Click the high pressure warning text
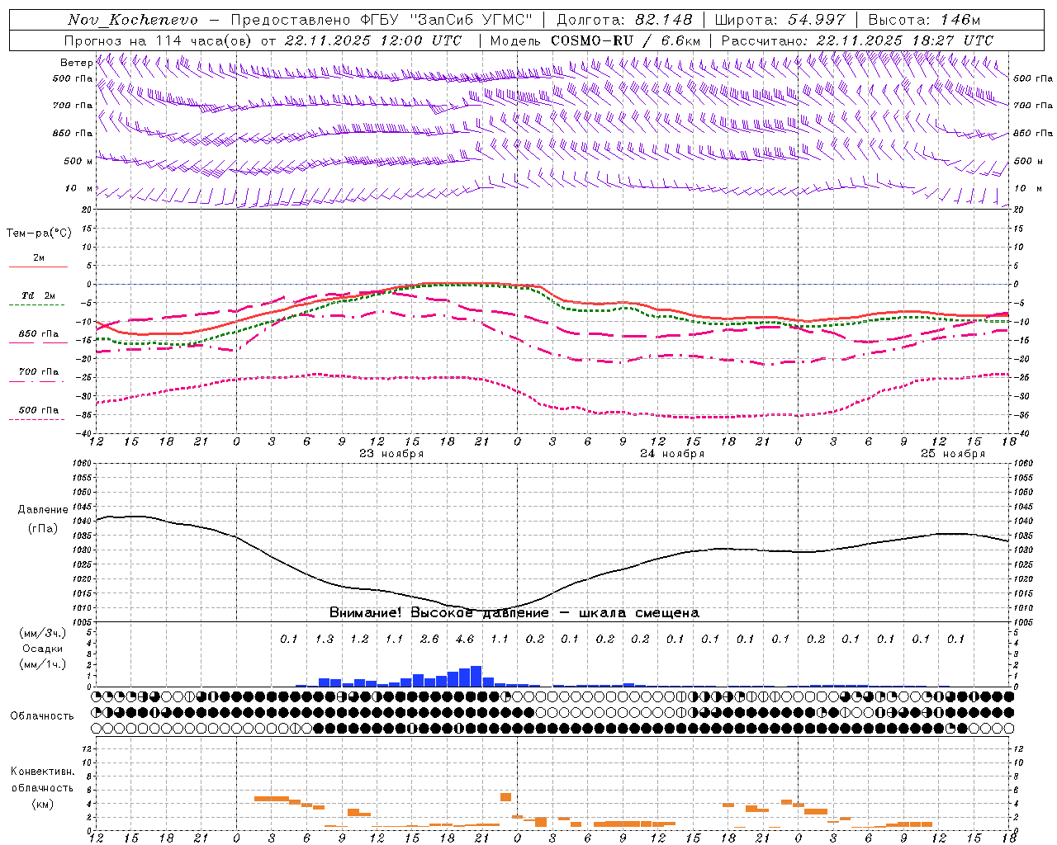1057x845 pixels. [514, 613]
